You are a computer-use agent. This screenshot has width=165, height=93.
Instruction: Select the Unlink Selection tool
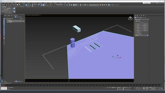9,5
